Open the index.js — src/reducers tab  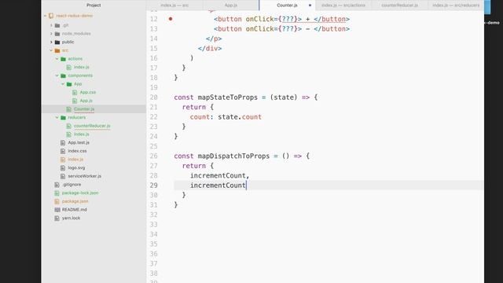tap(456, 6)
